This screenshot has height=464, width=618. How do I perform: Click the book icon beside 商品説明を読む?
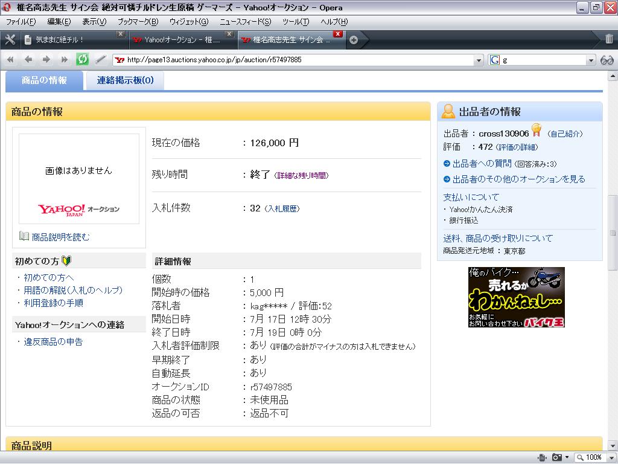24,236
